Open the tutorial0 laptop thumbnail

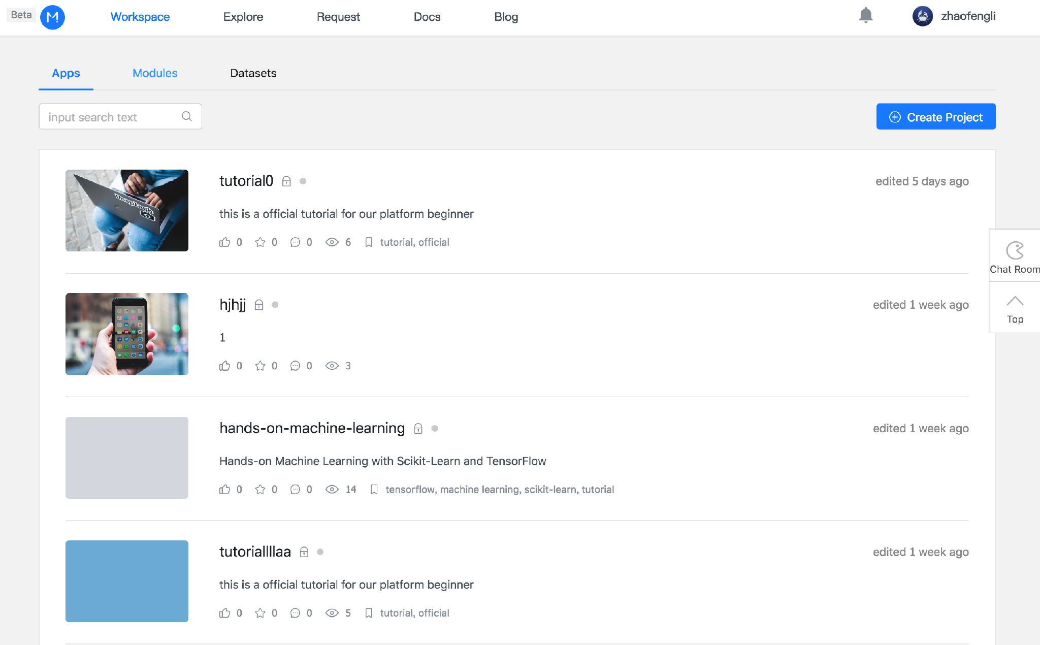pyautogui.click(x=126, y=210)
